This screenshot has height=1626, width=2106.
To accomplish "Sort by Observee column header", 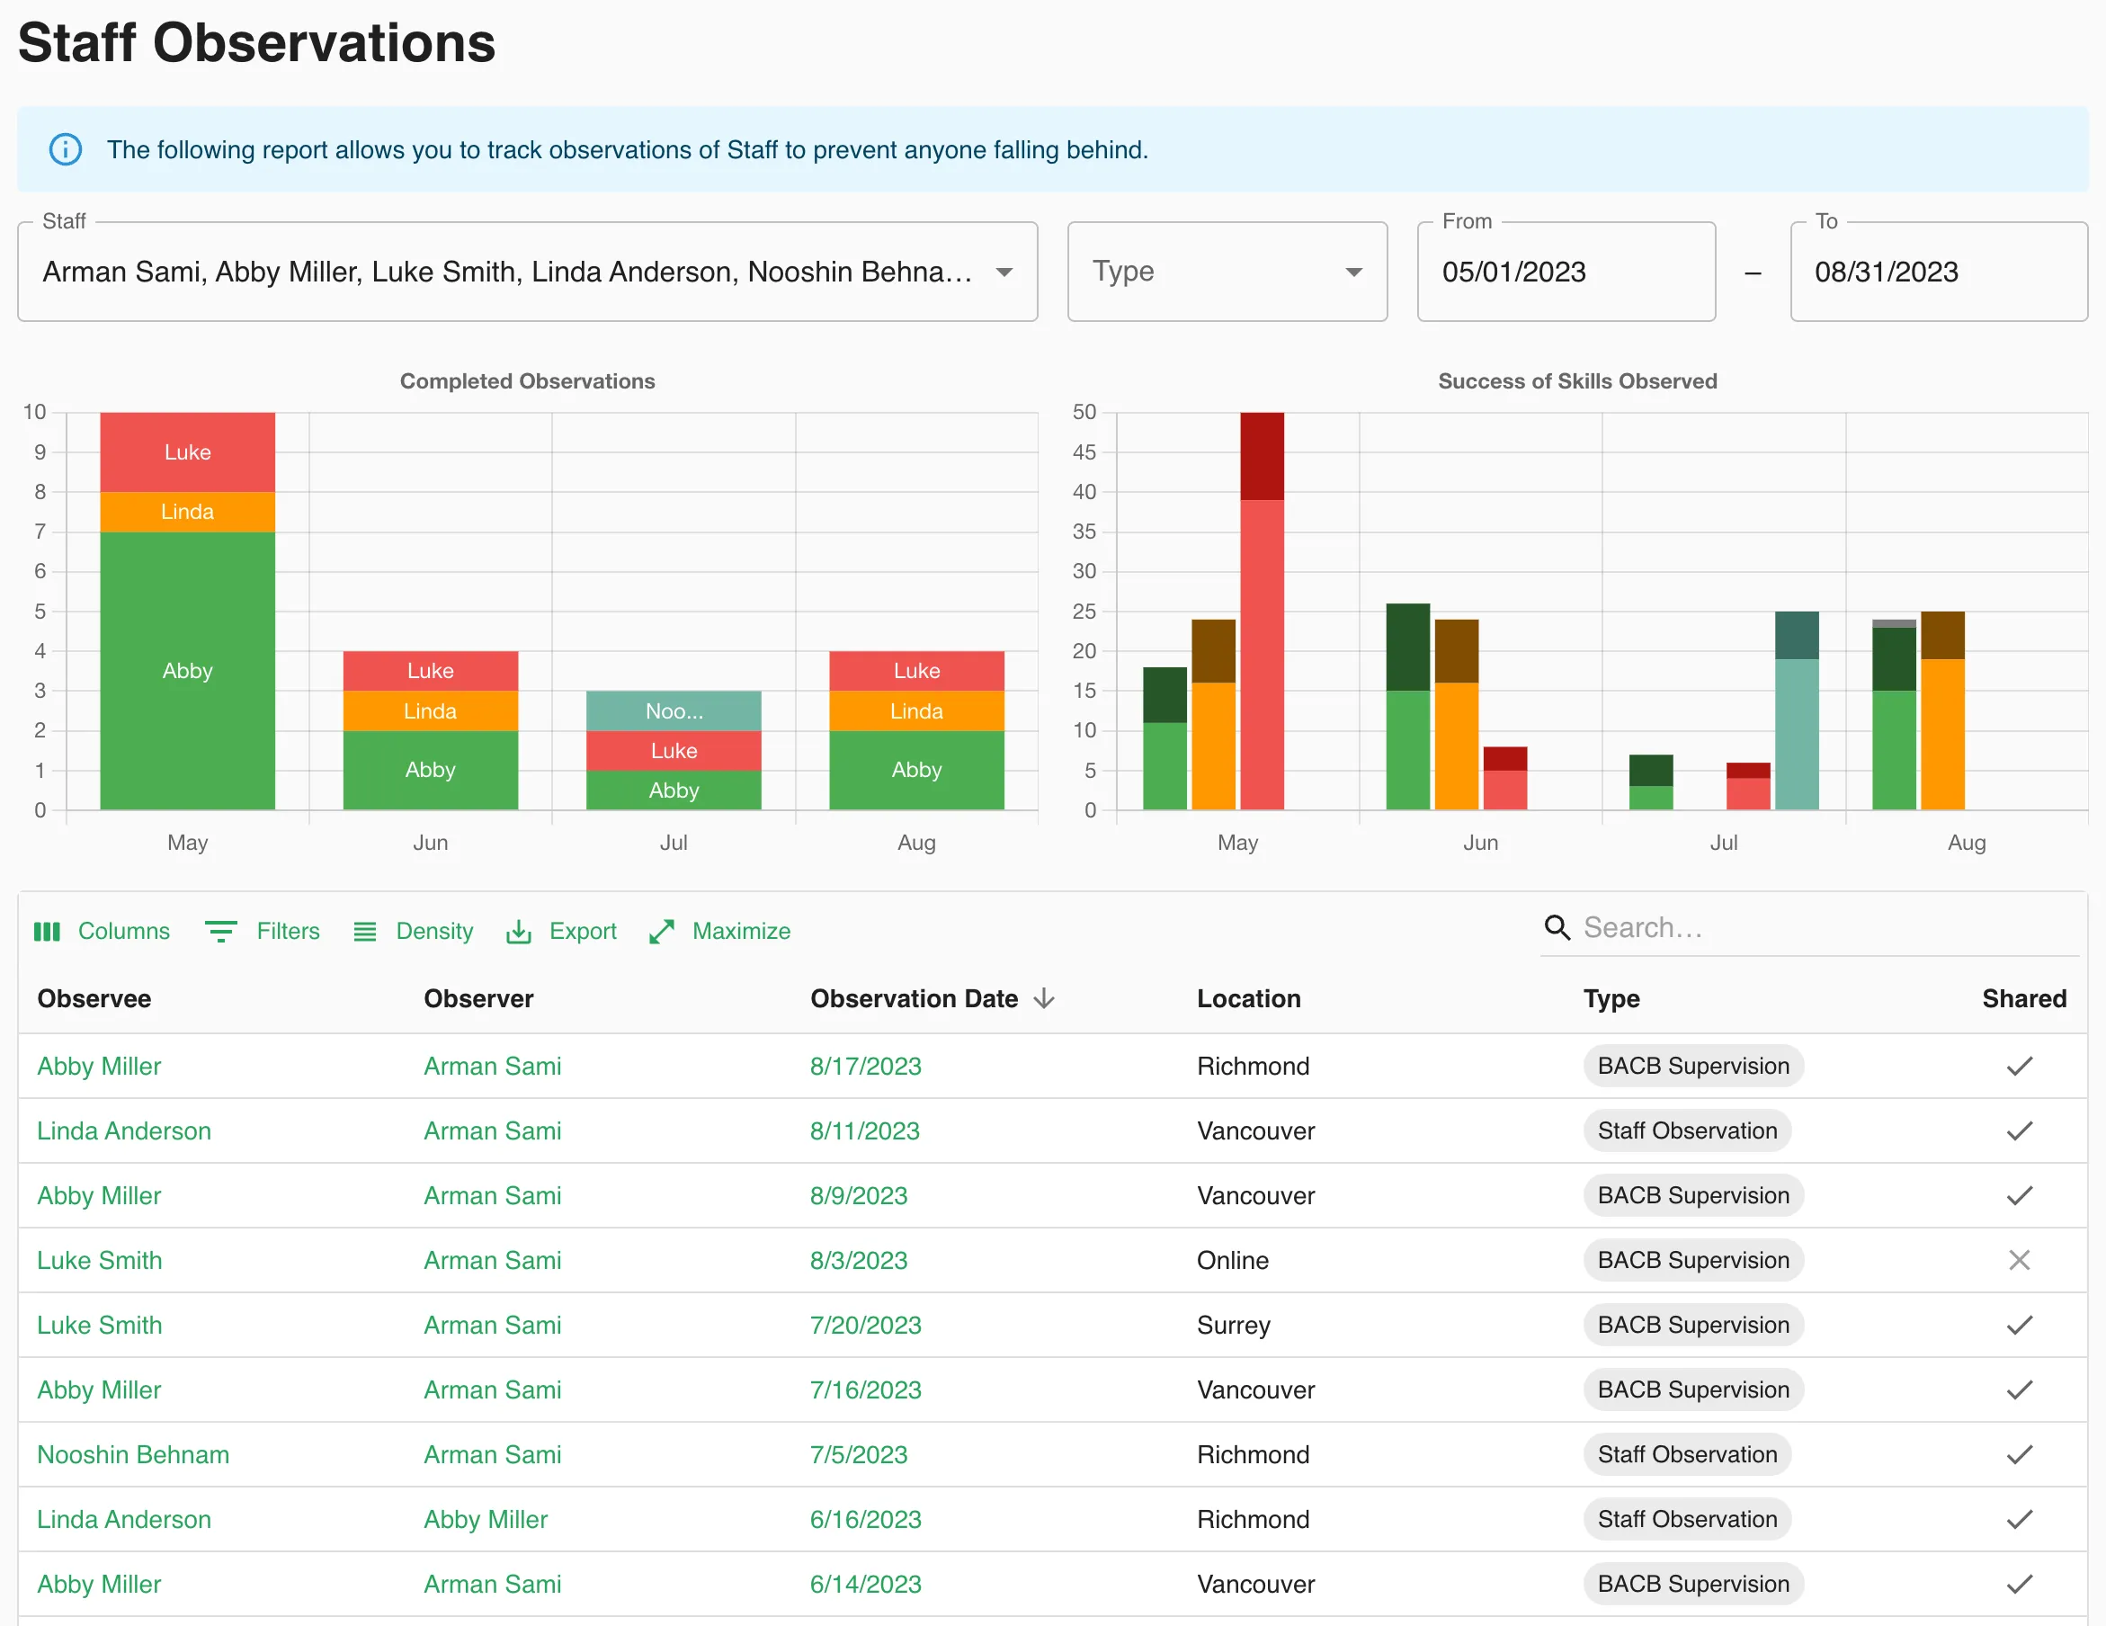I will pyautogui.click(x=94, y=999).
